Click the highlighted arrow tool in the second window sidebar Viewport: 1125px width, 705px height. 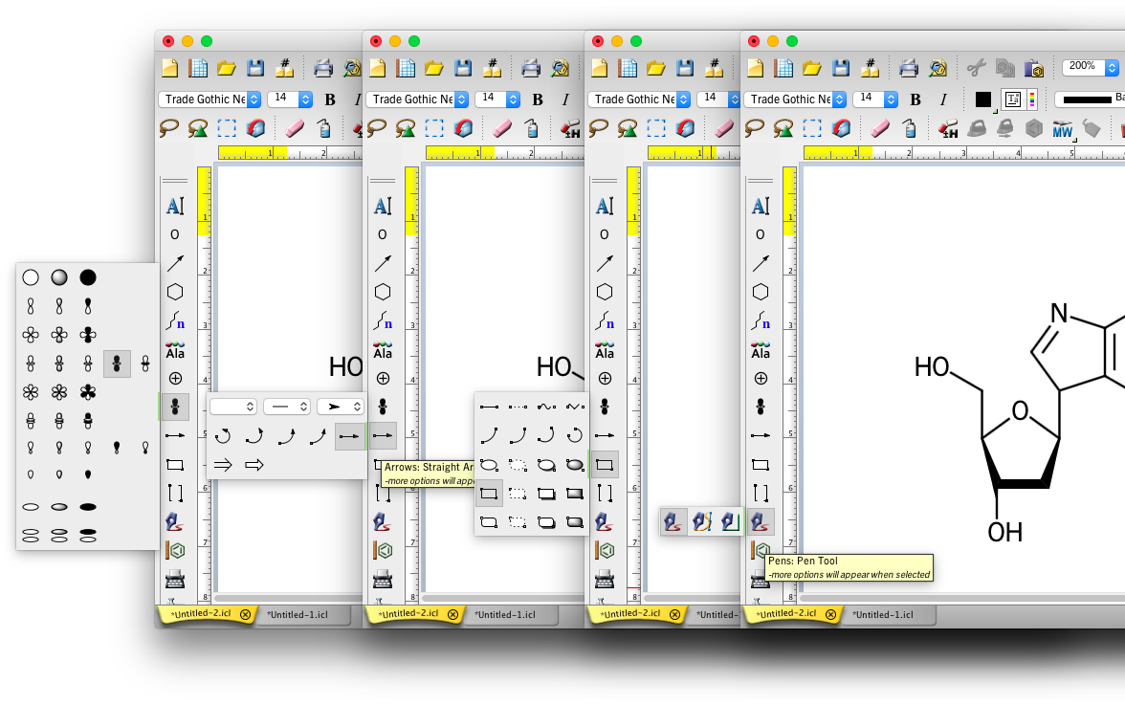(383, 435)
